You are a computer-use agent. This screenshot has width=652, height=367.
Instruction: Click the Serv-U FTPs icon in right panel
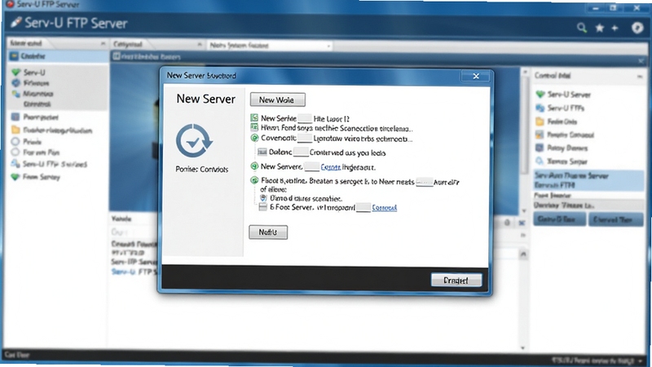pos(540,108)
